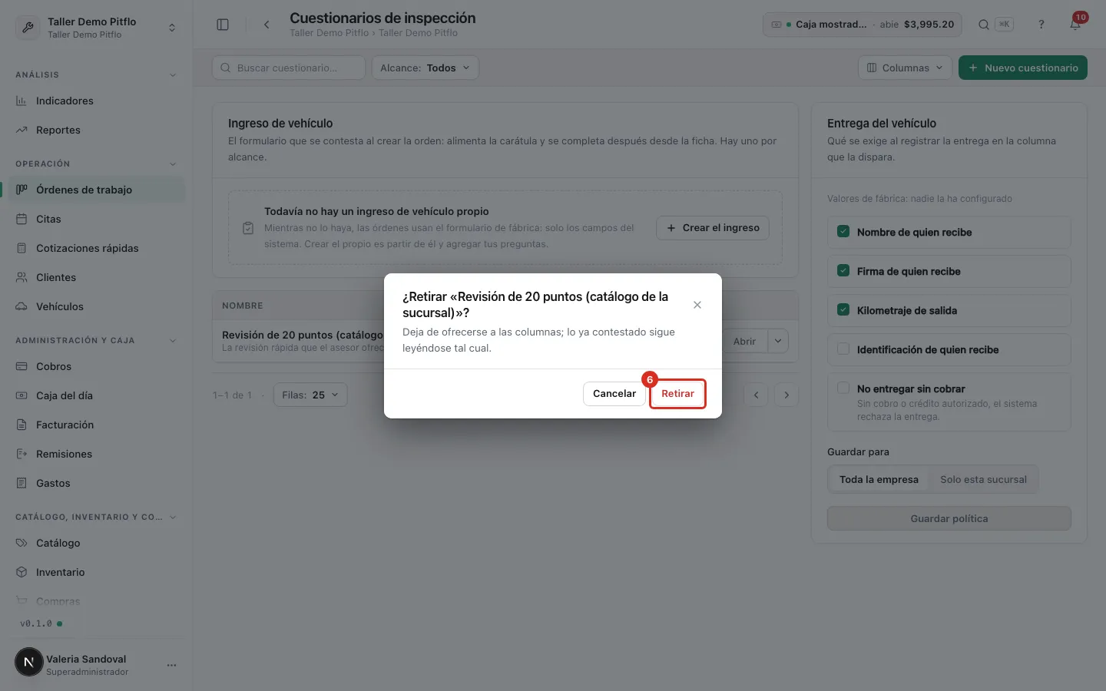Image resolution: width=1106 pixels, height=691 pixels.
Task: Go to Órdenes de trabajo
Action: (96, 190)
